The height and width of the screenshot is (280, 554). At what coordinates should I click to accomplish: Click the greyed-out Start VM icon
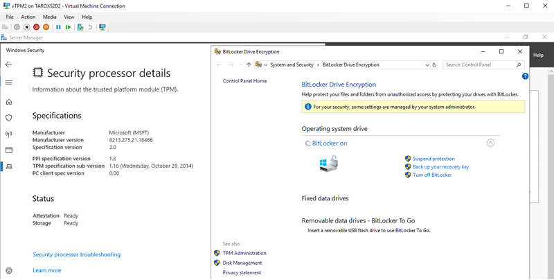pos(17,27)
